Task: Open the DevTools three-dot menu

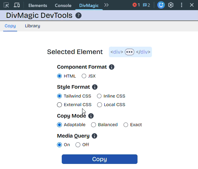Action: pyautogui.click(x=181, y=5)
